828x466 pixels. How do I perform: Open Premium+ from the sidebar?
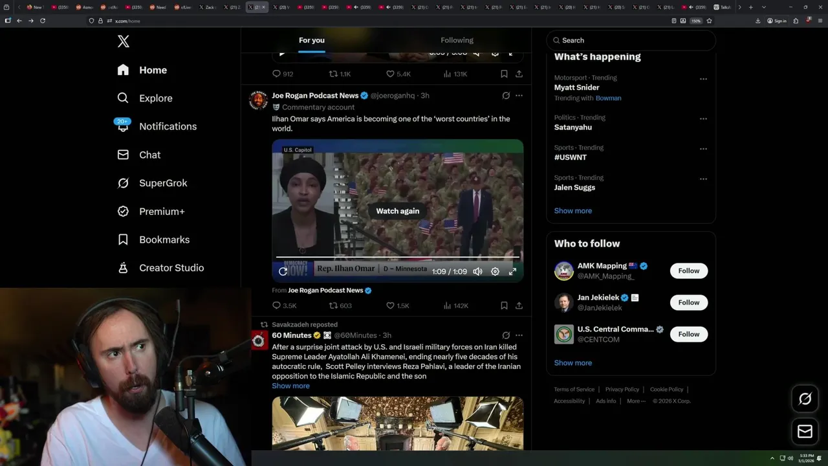(x=151, y=212)
